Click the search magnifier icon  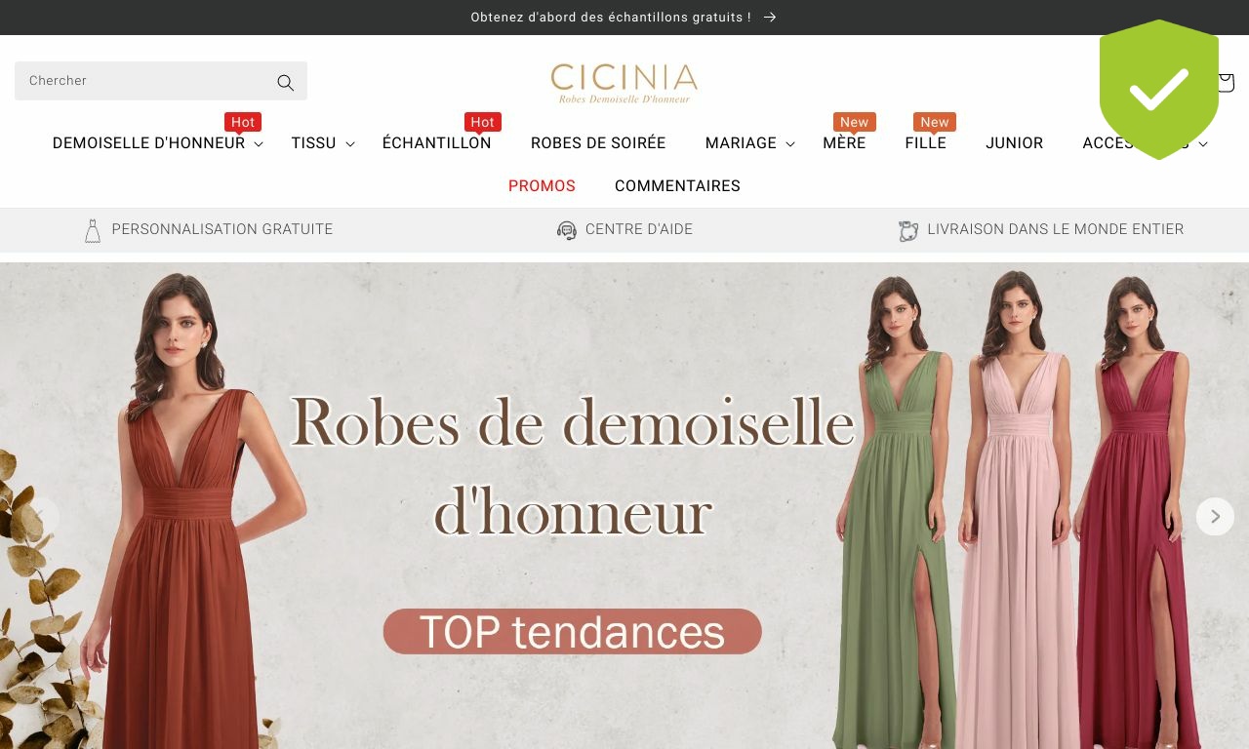point(285,82)
